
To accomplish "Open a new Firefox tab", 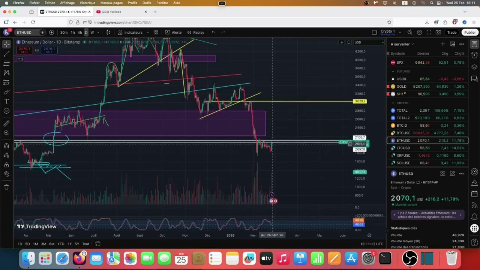I will [x=155, y=12].
